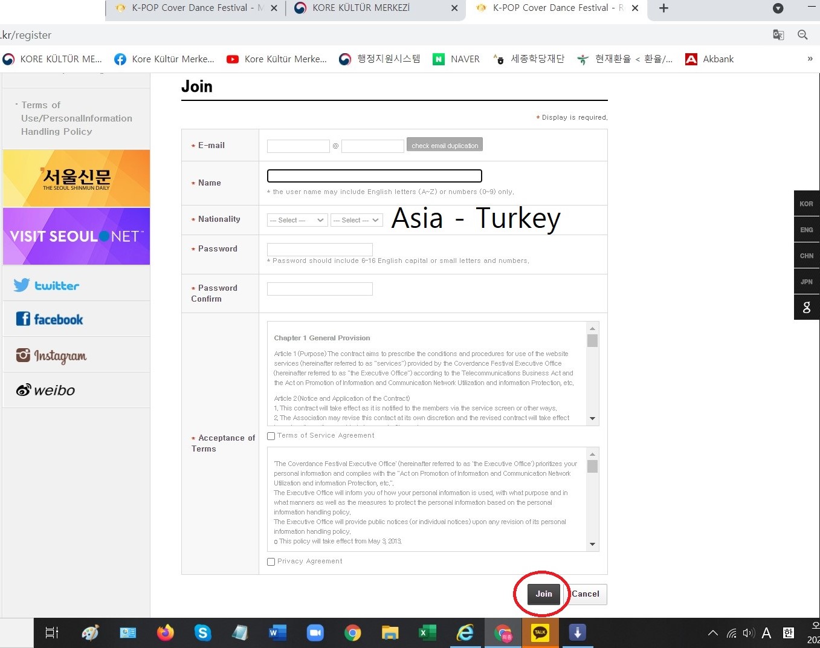Open NAVER bookmark
The height and width of the screenshot is (648, 820).
pyautogui.click(x=456, y=59)
